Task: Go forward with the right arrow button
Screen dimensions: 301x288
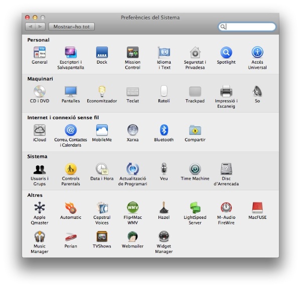Action: [x=40, y=27]
